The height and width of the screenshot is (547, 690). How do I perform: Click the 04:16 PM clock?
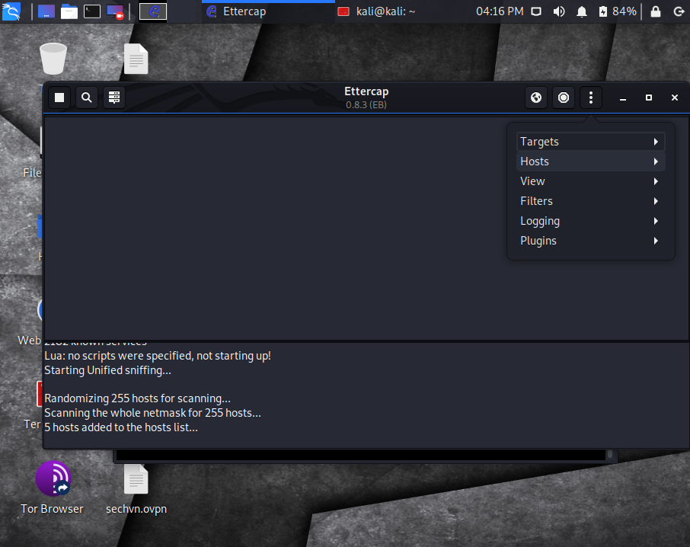point(500,11)
